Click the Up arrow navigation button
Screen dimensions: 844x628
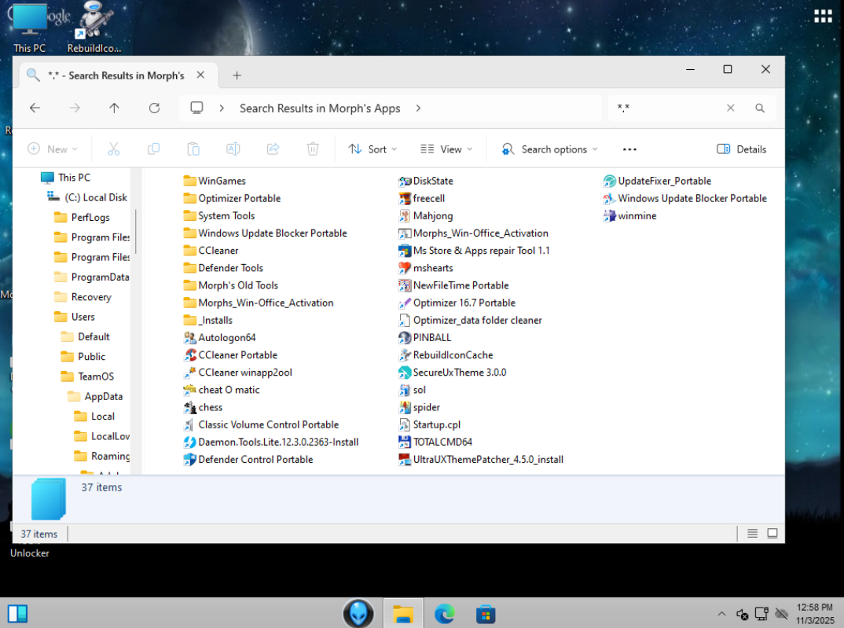click(x=115, y=108)
